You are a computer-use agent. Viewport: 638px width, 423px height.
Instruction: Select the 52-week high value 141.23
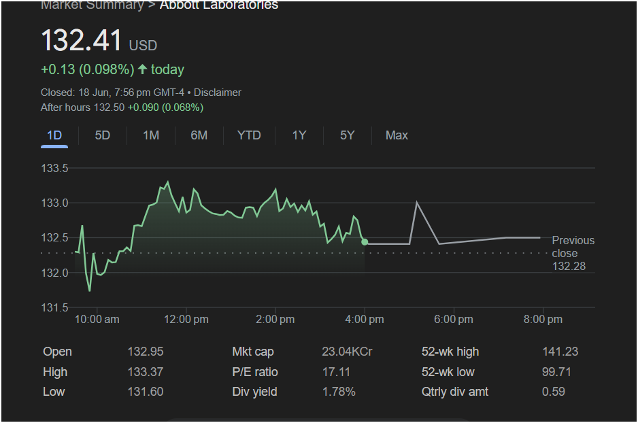pyautogui.click(x=560, y=352)
